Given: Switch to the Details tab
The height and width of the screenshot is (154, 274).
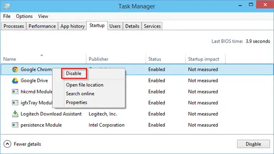Looking at the screenshot, I should (x=132, y=26).
